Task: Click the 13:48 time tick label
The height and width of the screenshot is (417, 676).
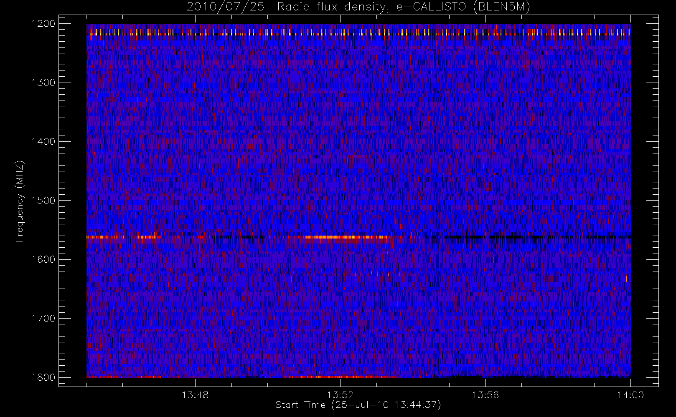Action: tap(195, 395)
